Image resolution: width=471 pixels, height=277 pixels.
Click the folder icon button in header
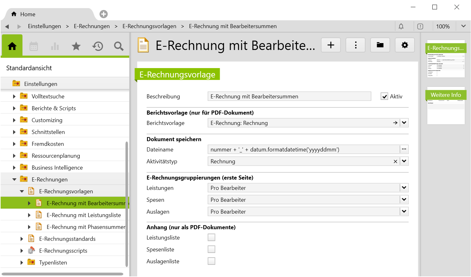point(380,45)
